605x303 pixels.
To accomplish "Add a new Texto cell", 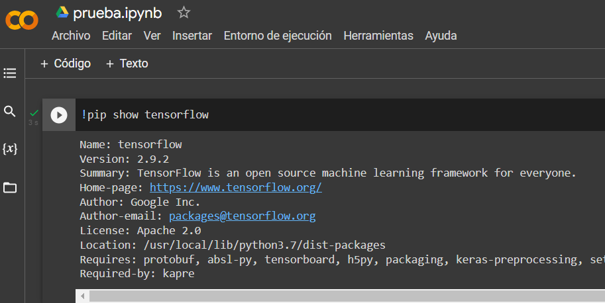I will (x=127, y=64).
